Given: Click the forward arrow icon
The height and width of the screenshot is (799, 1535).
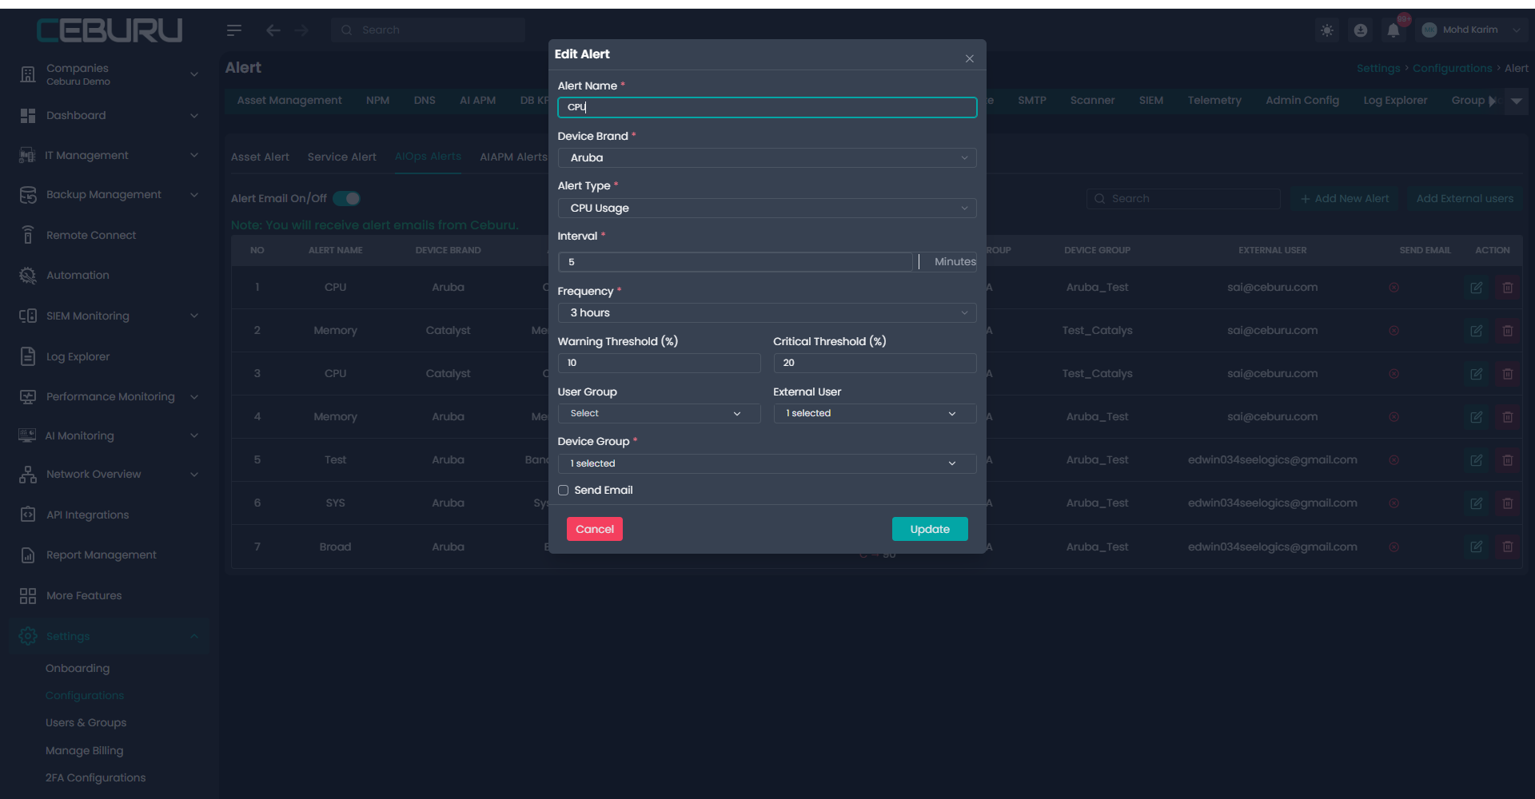Looking at the screenshot, I should click(x=301, y=30).
